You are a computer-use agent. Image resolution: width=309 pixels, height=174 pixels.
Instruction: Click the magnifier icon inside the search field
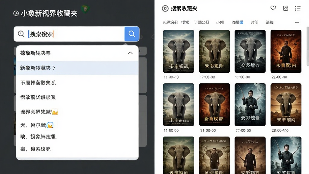pyautogui.click(x=21, y=34)
